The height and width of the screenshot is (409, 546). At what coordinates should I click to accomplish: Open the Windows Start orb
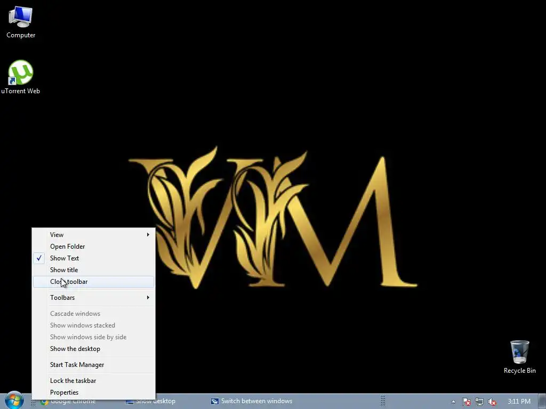[x=14, y=400]
